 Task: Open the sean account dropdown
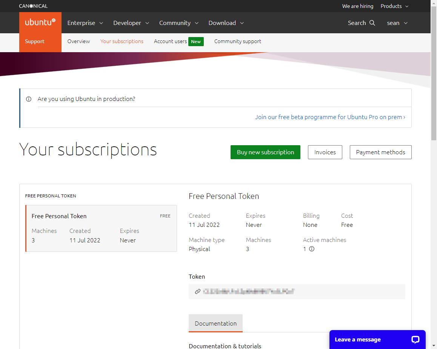(x=397, y=23)
